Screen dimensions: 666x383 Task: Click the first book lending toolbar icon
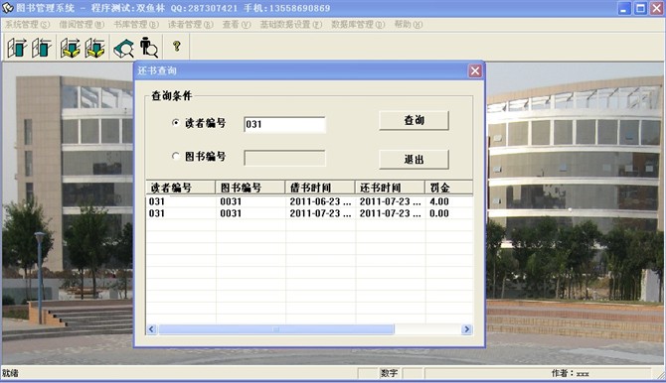coord(17,47)
